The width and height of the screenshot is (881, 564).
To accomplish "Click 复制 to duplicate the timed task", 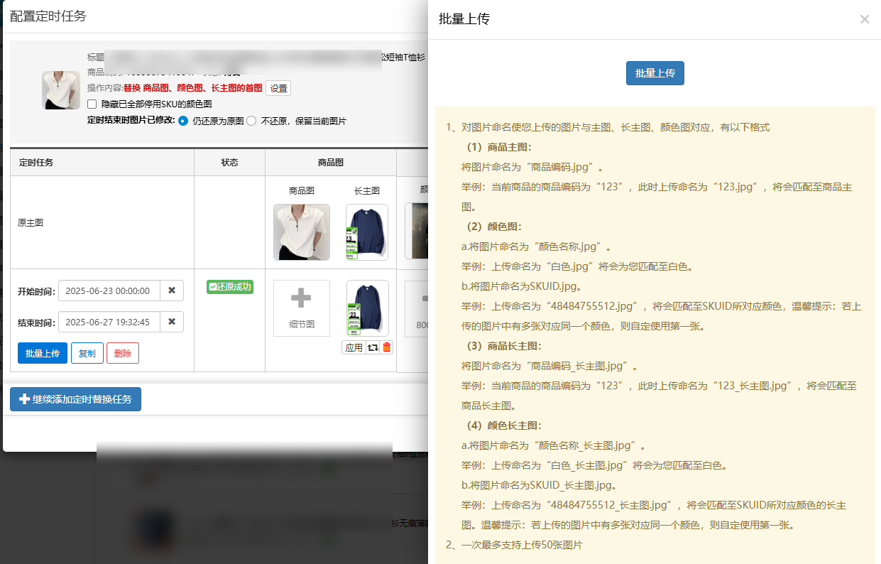I will (x=87, y=353).
